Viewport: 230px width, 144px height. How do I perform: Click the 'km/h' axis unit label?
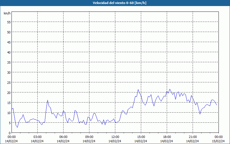coord(7,13)
